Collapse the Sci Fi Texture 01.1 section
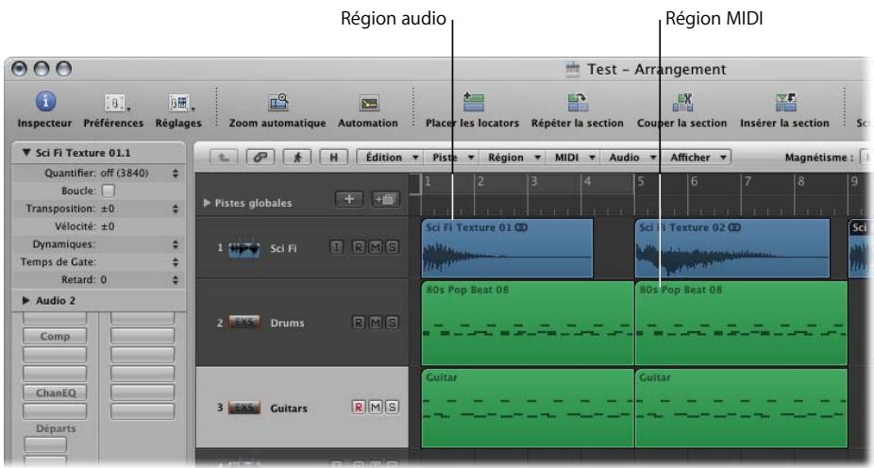The height and width of the screenshot is (468, 874). pyautogui.click(x=25, y=153)
